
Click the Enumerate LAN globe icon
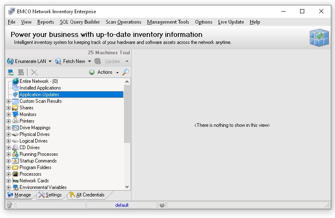pos(10,61)
